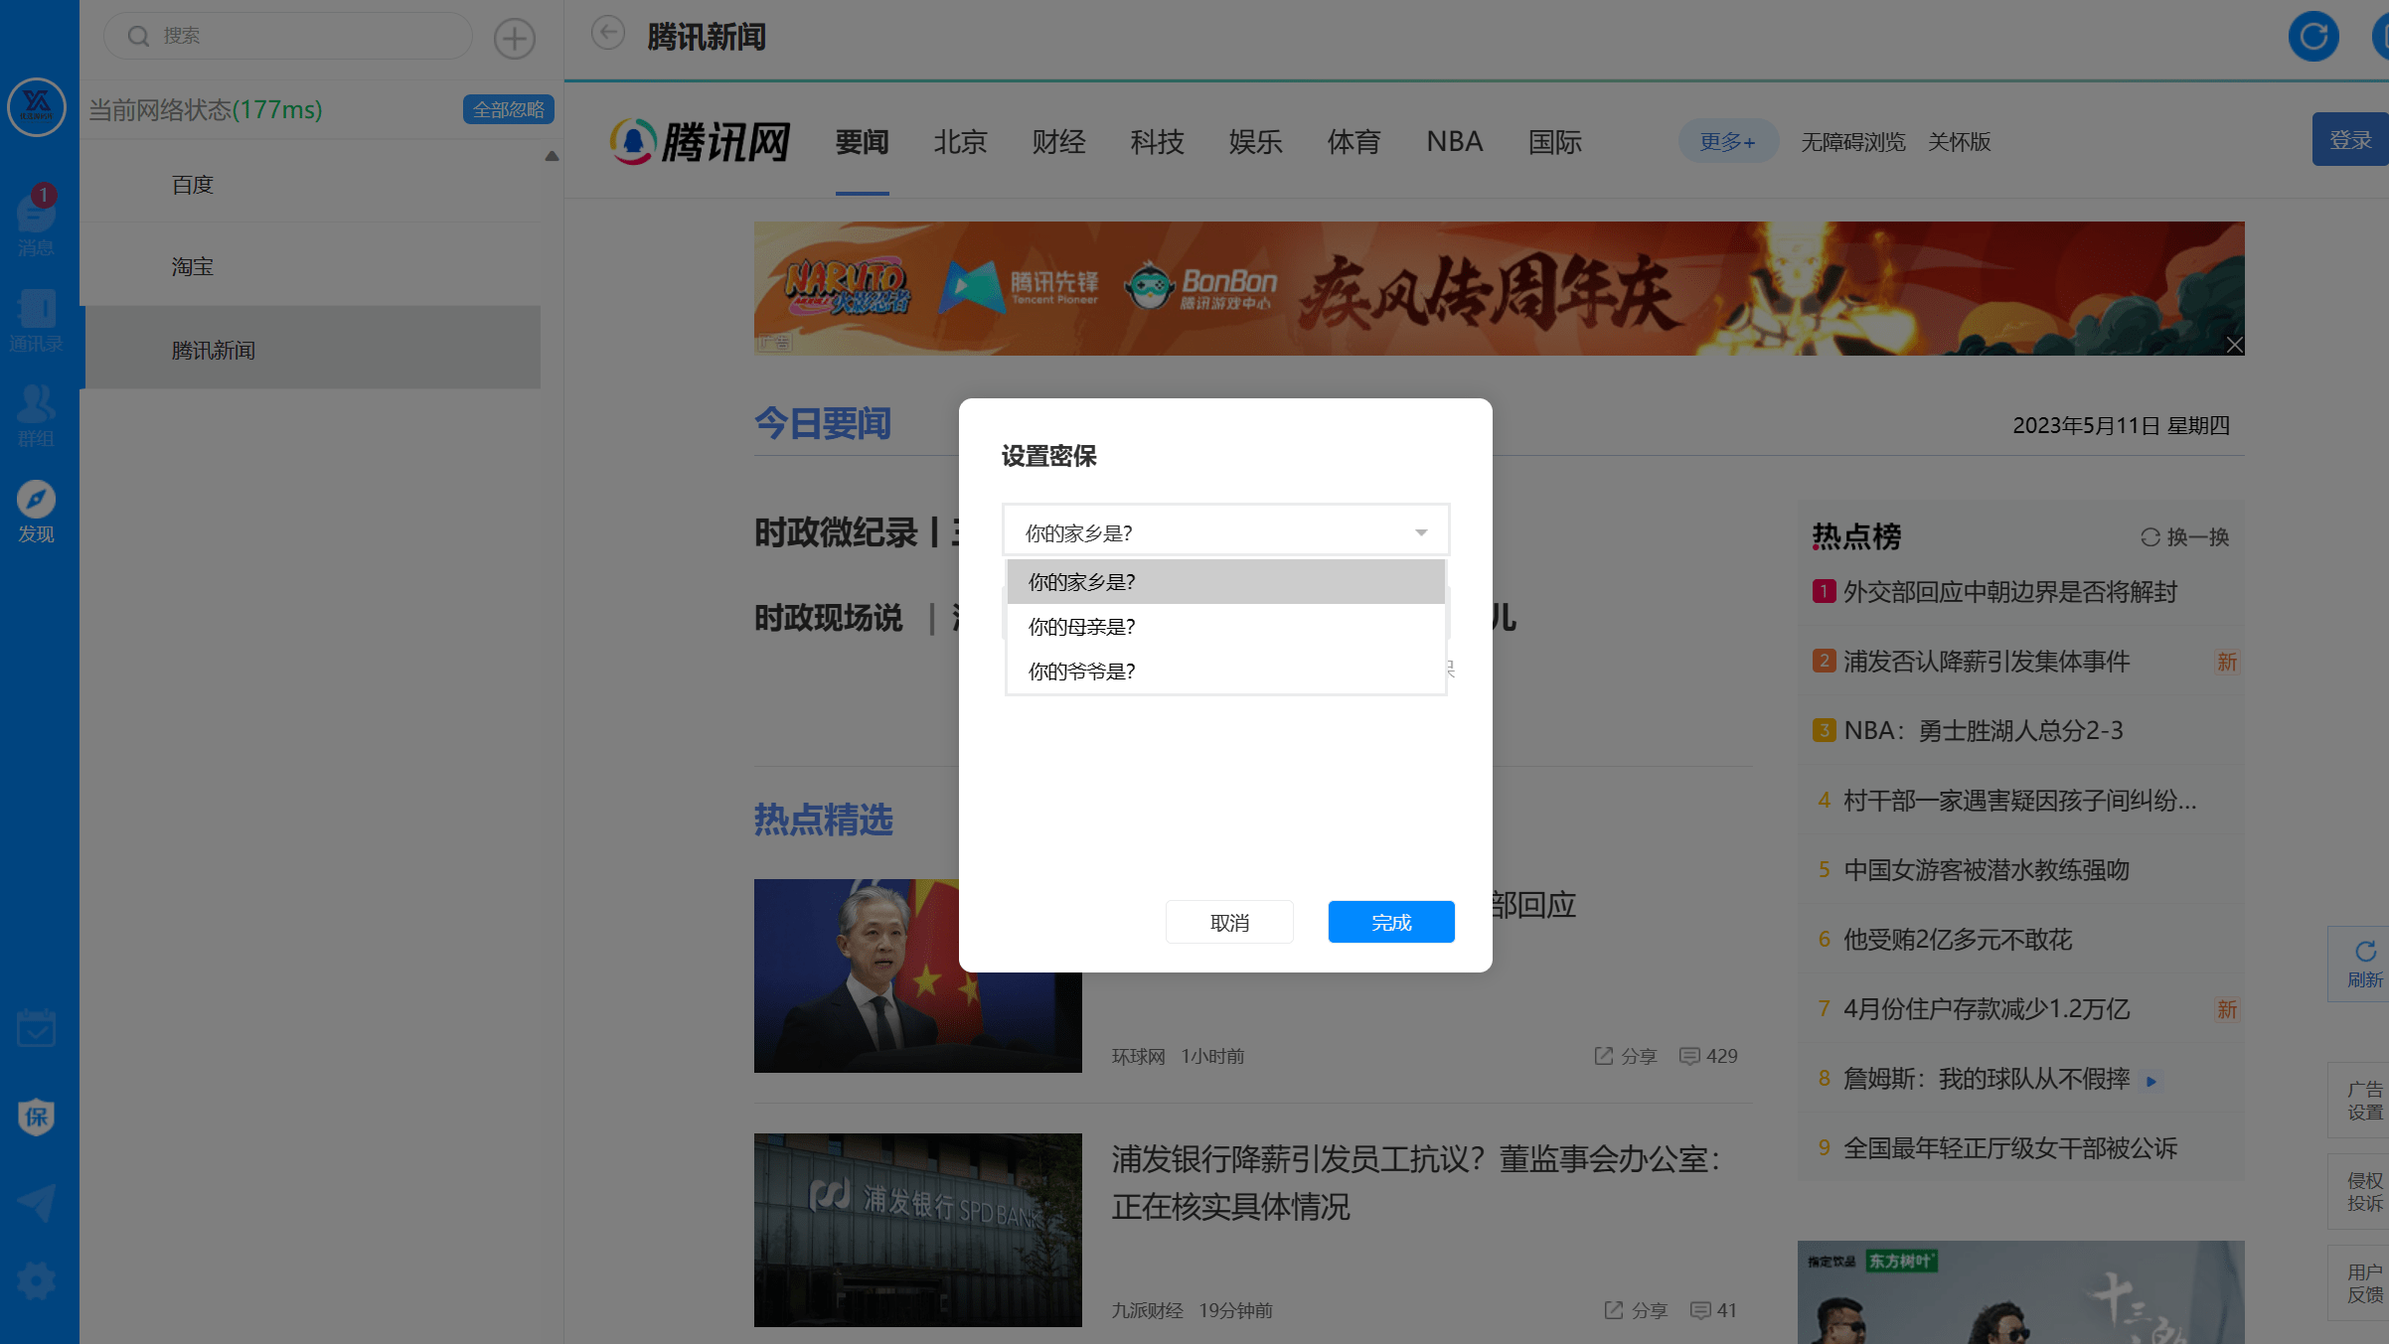Viewport: 2389px width, 1344px height.
Task: Open the NBA tab
Action: [x=1455, y=142]
